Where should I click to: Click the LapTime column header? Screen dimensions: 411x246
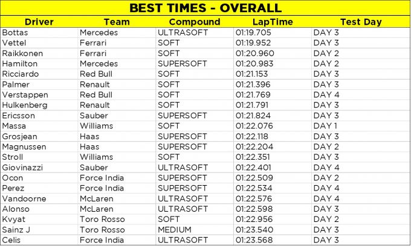coord(272,22)
